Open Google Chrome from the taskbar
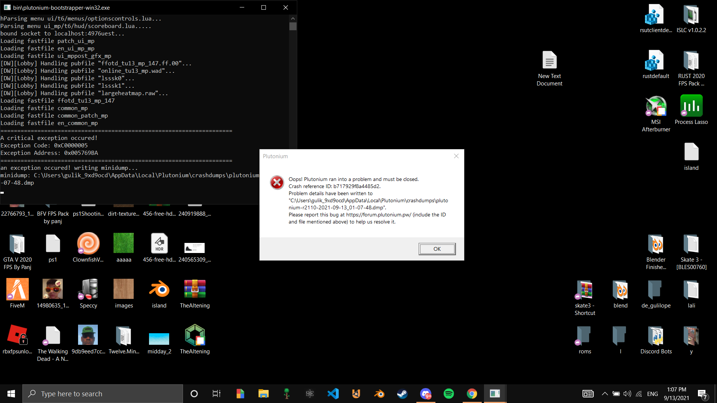This screenshot has height=403, width=717. 472,394
